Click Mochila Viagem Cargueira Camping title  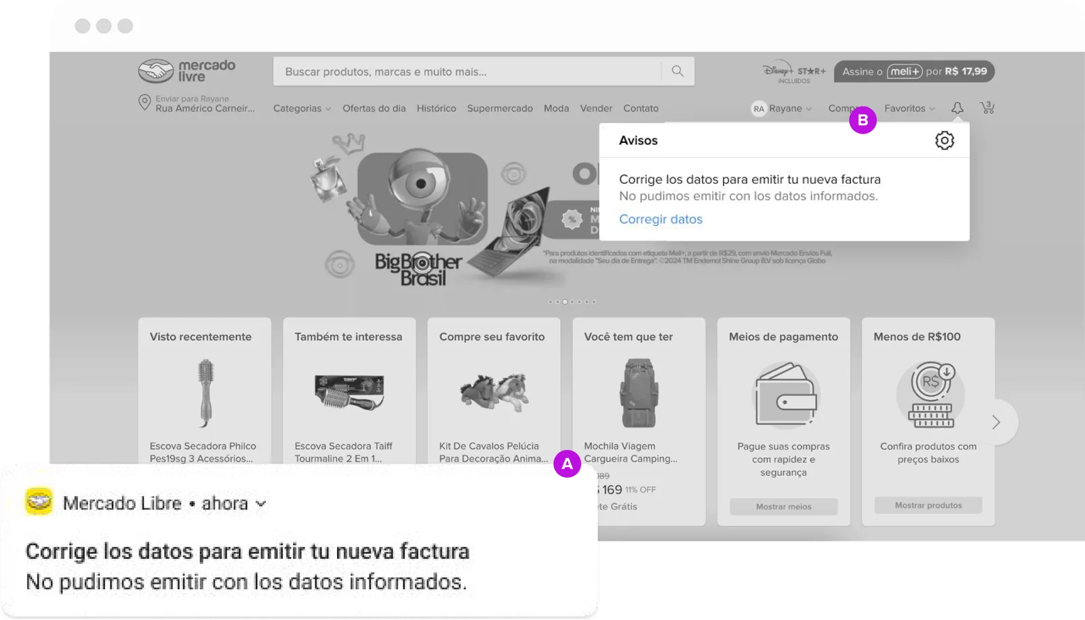pyautogui.click(x=631, y=452)
